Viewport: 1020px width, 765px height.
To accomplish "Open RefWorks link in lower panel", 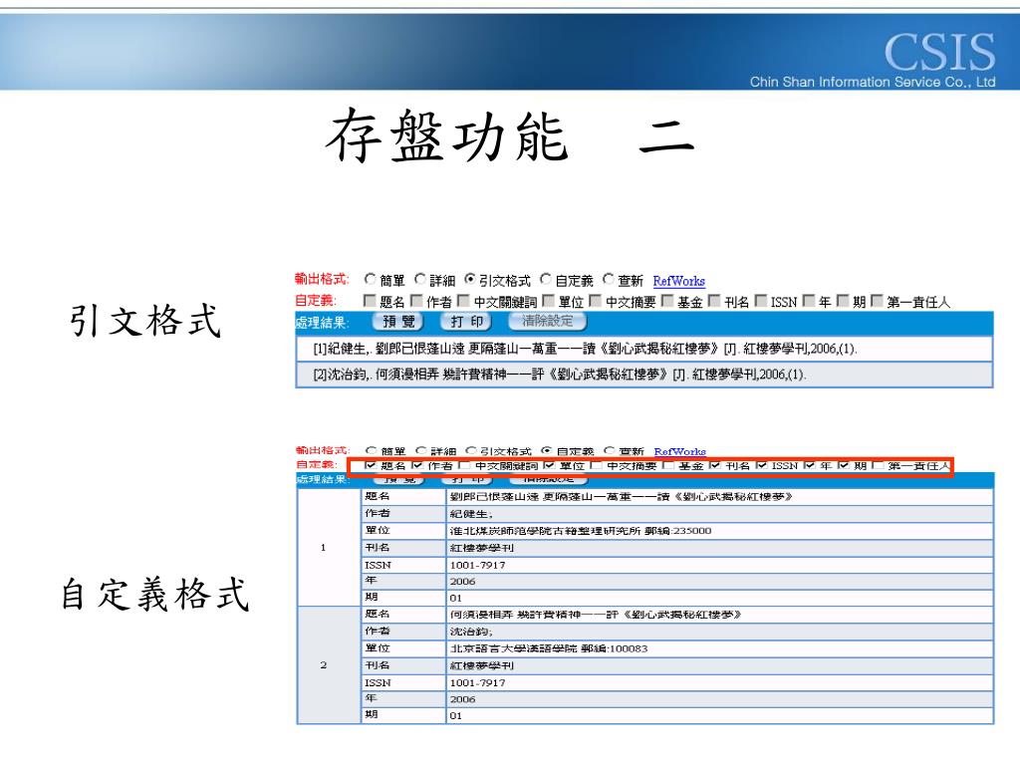I will pyautogui.click(x=679, y=451).
